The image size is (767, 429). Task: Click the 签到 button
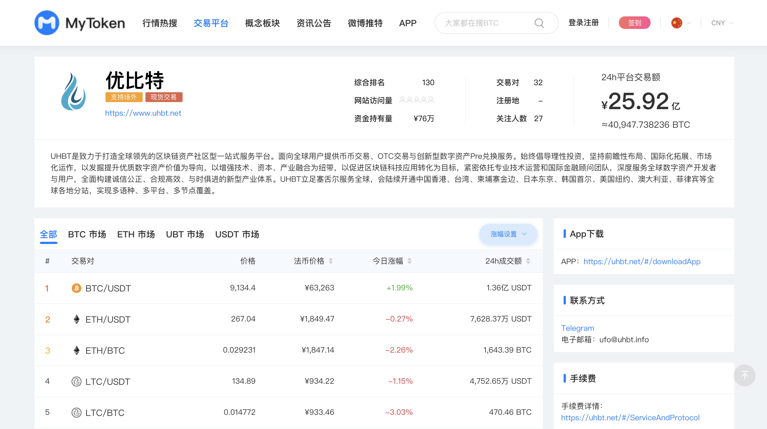click(634, 23)
